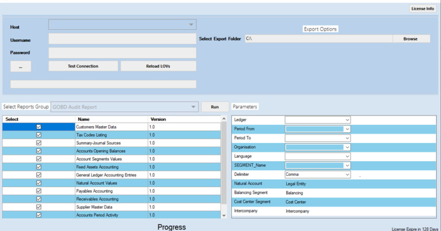Screen dimensions: 441x231
Task: Browse for an export folder
Action: click(410, 39)
